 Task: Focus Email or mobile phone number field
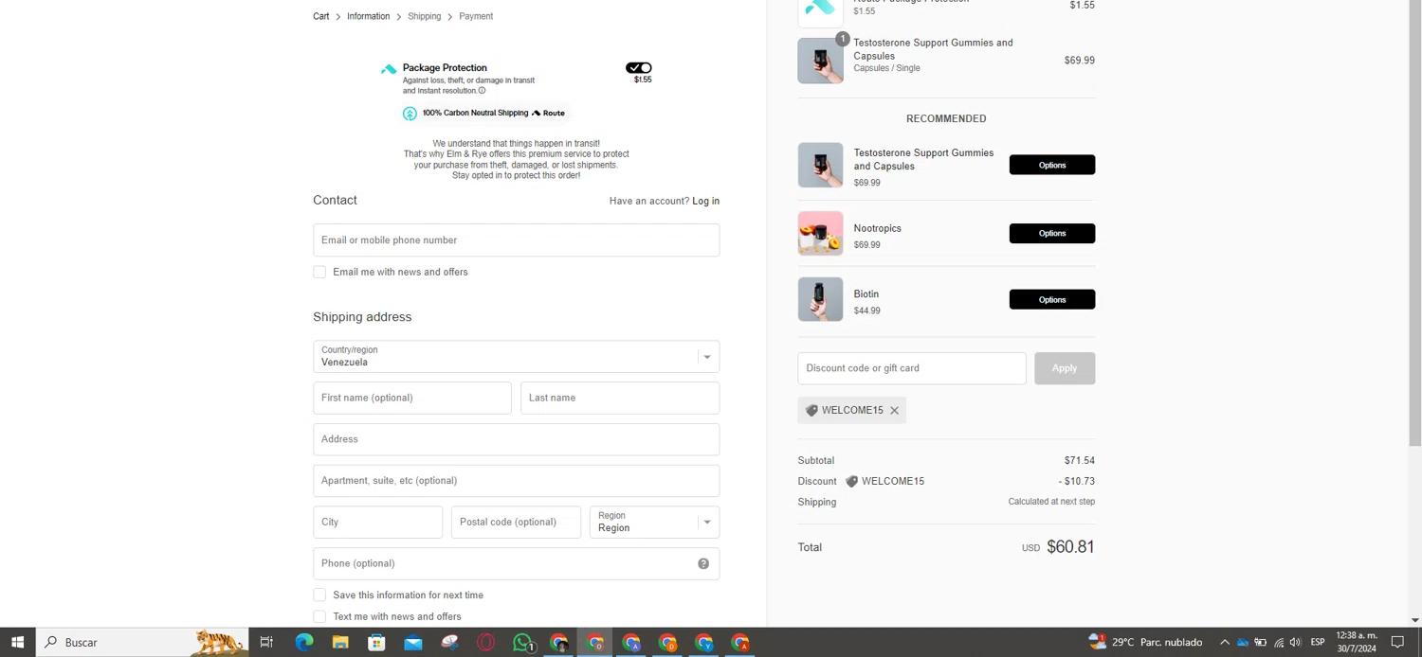516,240
